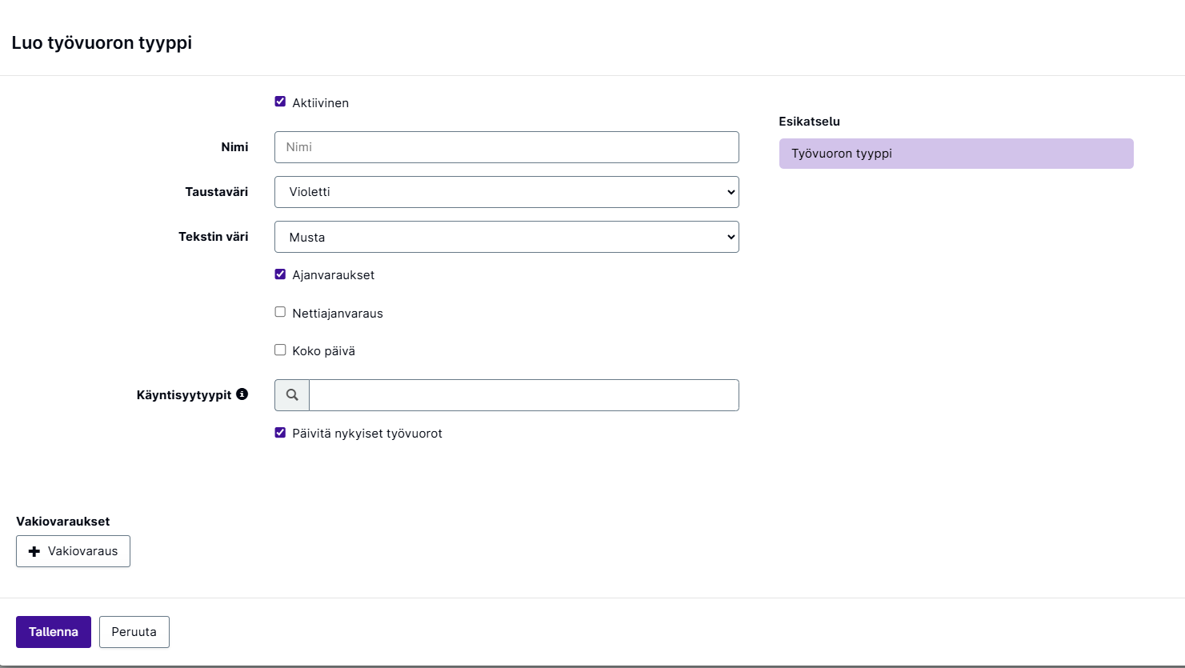Click the Esikatselu heading text
Image resolution: width=1185 pixels, height=668 pixels.
tap(809, 122)
